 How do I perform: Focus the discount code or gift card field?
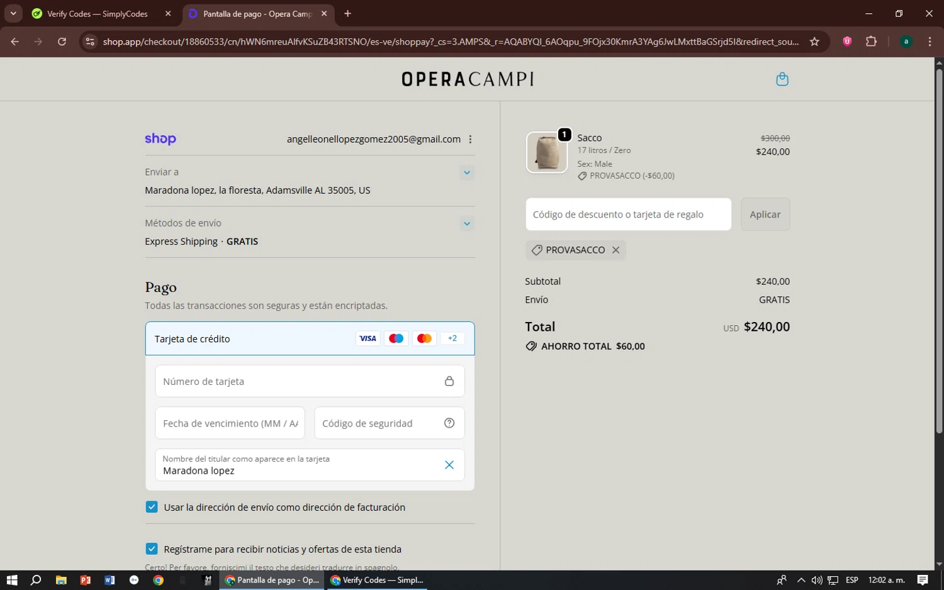click(x=628, y=214)
